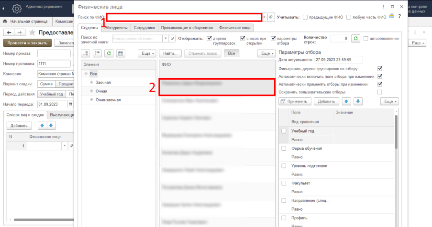This screenshot has height=227, width=432.
Task: Toggle Фильтровать дерево группировок по отбору
Action: [380, 68]
